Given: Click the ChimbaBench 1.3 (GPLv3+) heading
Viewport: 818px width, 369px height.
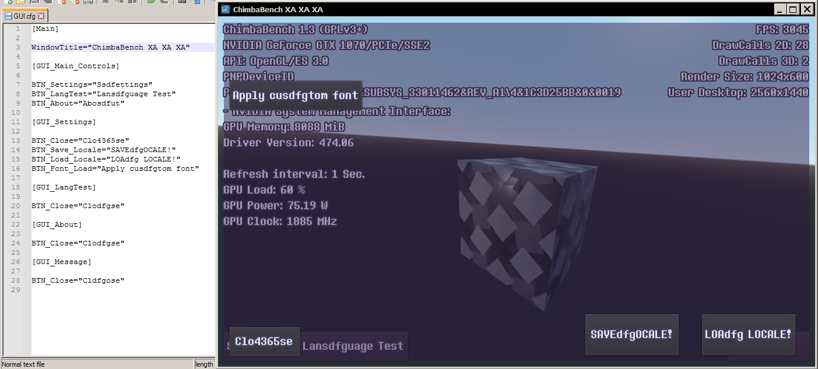Looking at the screenshot, I should click(x=296, y=30).
